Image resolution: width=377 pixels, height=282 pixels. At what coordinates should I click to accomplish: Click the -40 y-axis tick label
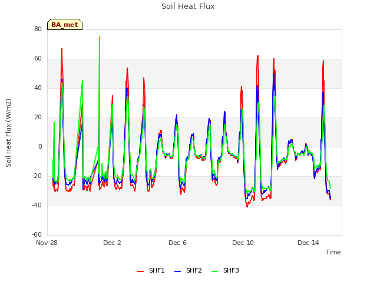pos(37,205)
